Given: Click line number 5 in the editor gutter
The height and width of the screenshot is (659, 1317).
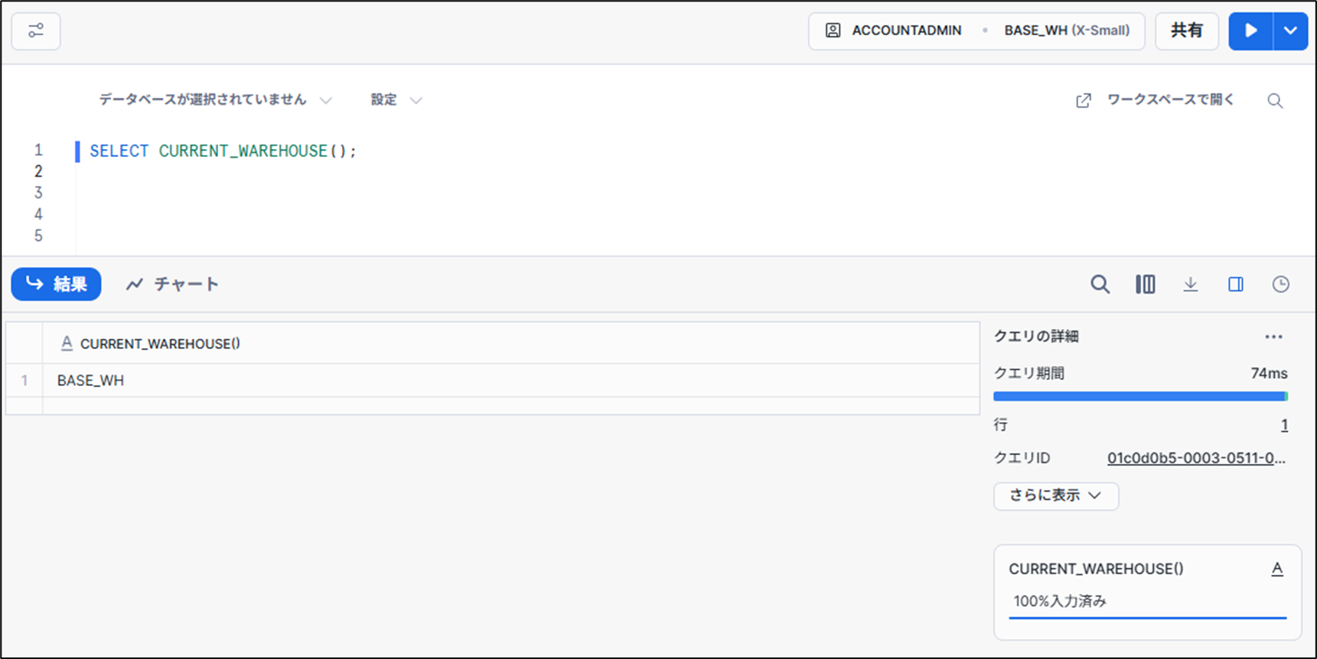Looking at the screenshot, I should coord(38,235).
